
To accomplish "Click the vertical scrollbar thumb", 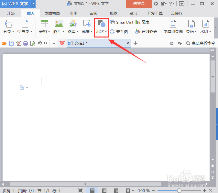I will [213, 77].
